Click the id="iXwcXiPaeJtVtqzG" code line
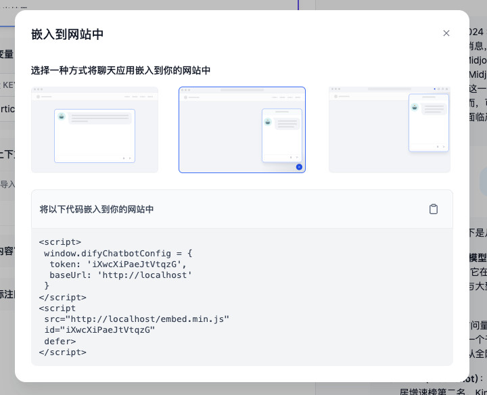This screenshot has height=395, width=487. 99,330
